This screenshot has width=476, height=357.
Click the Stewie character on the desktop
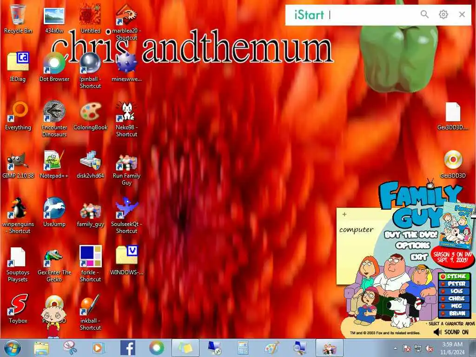tap(53, 321)
